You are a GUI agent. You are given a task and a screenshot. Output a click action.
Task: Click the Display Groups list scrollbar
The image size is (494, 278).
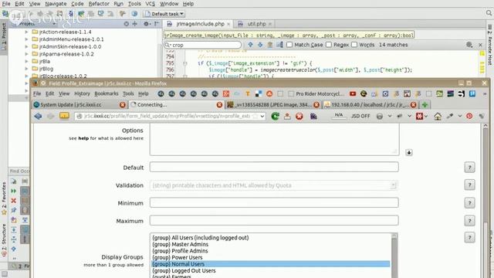(x=394, y=256)
